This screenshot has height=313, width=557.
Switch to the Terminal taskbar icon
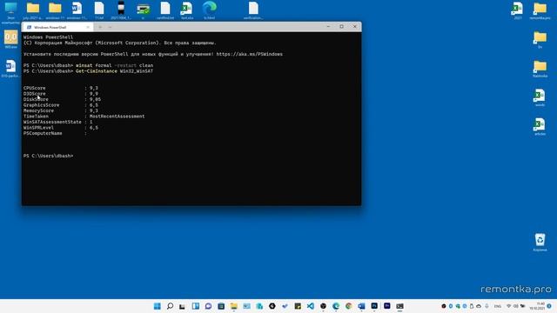pyautogui.click(x=400, y=306)
